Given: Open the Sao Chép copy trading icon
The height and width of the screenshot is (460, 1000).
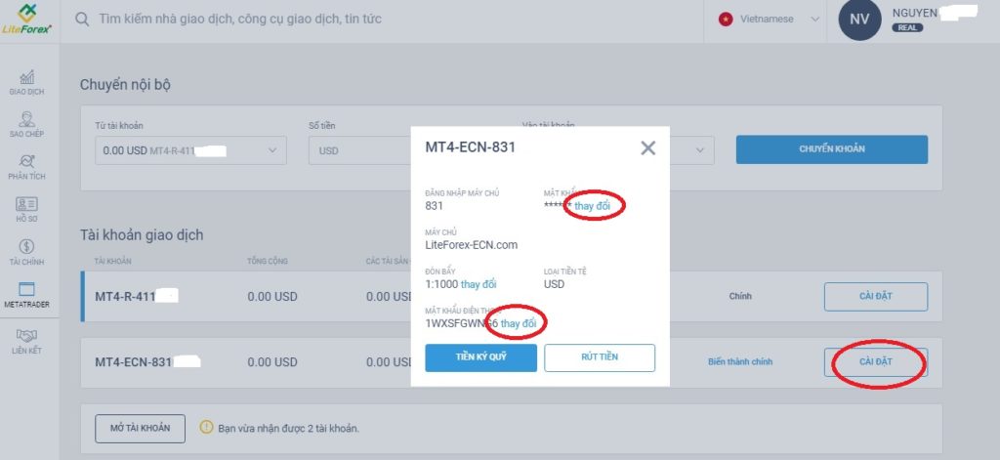Looking at the screenshot, I should [x=26, y=119].
